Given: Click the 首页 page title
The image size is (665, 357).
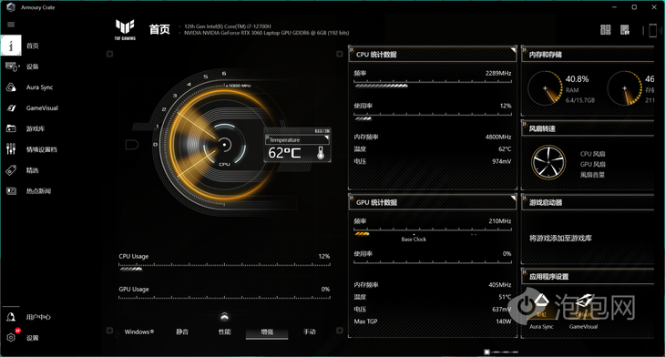Looking at the screenshot, I should [x=159, y=29].
